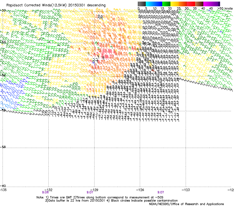
Task: Click the brown 35-40 knots legend swatch
Action: (x=199, y=4)
